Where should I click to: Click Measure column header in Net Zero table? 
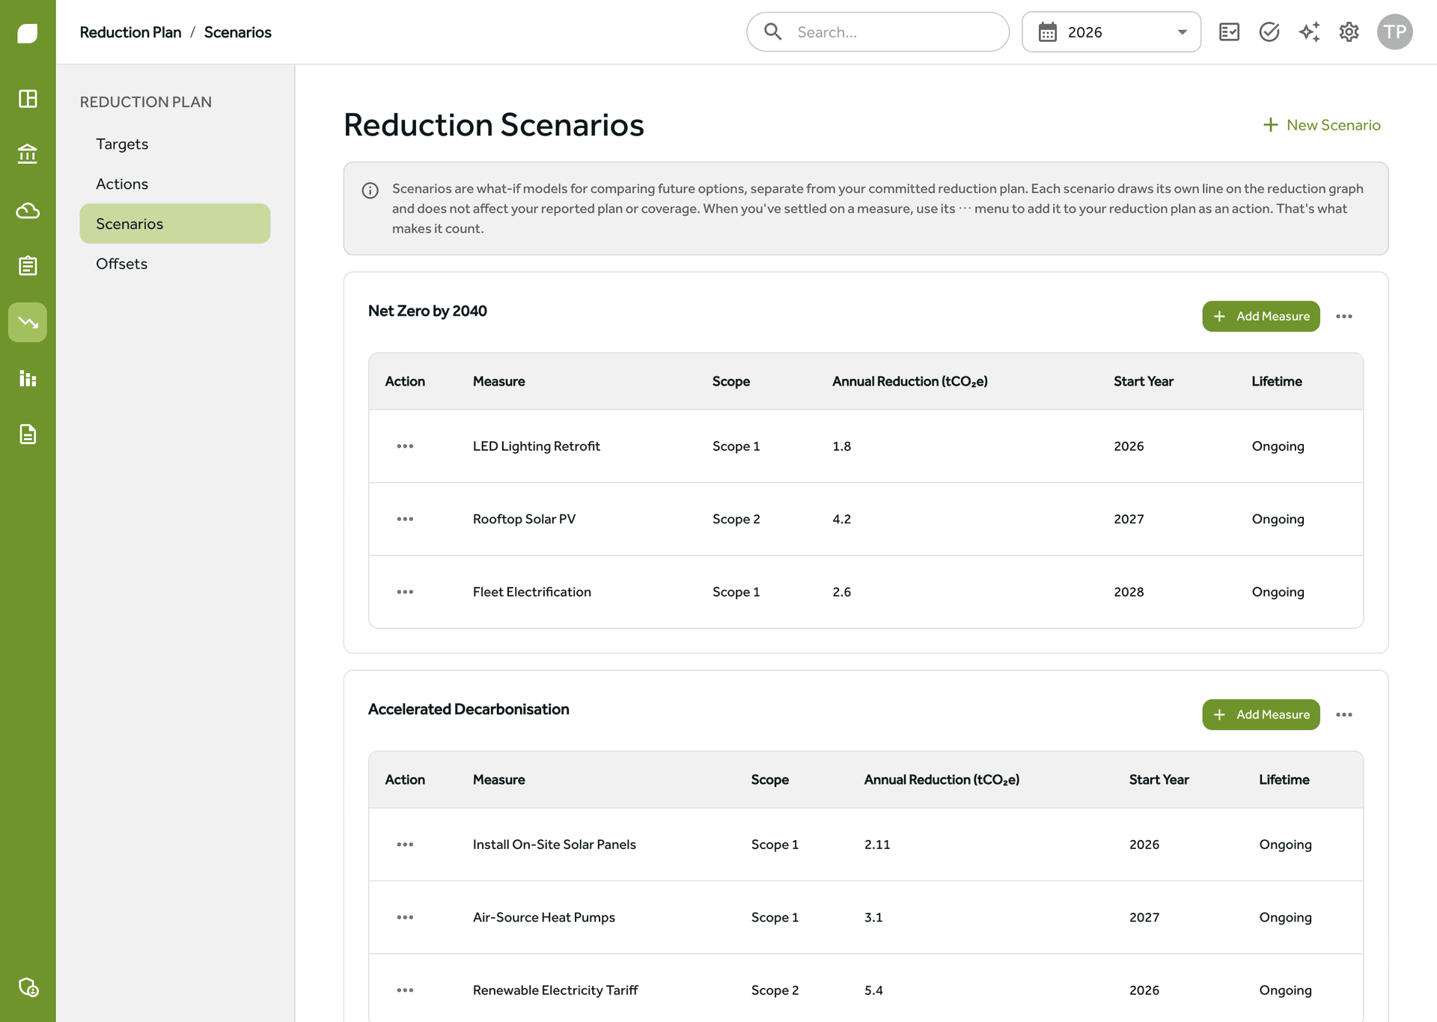499,381
